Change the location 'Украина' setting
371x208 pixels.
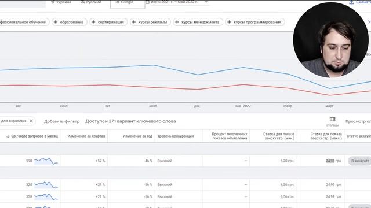[61, 2]
